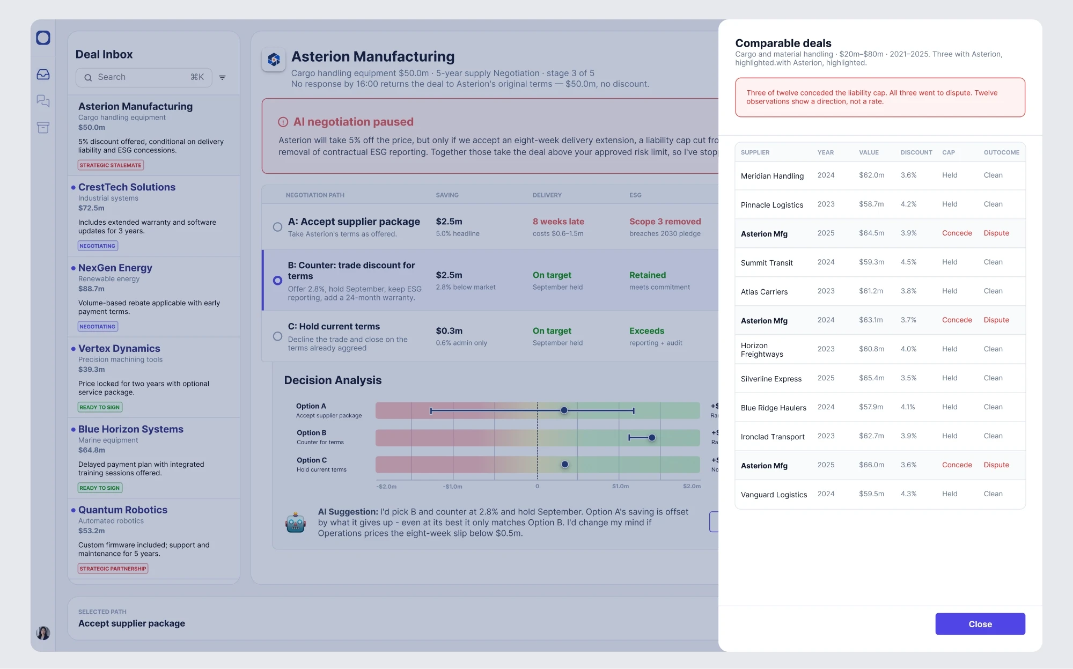Open the archive box sidebar icon
Viewport: 1073px width, 669px height.
[x=43, y=127]
